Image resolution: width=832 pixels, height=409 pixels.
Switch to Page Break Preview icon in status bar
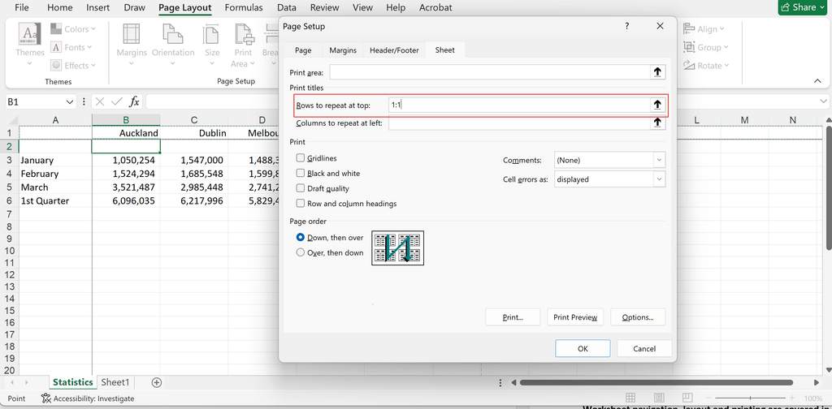point(687,398)
